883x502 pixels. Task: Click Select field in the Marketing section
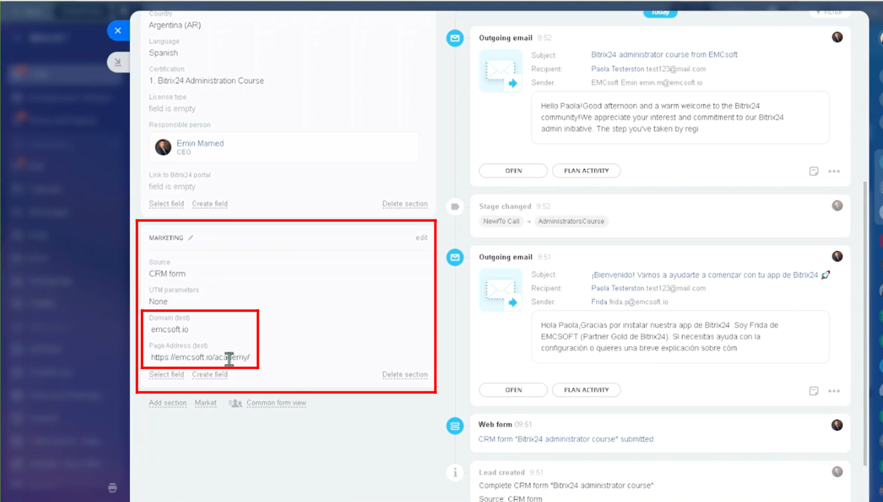[x=166, y=374]
